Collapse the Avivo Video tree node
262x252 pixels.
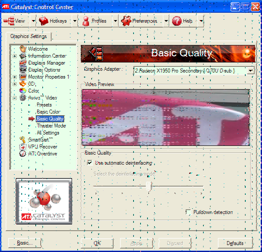pos(15,98)
